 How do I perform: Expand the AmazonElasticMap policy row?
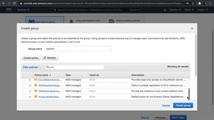[30, 97]
